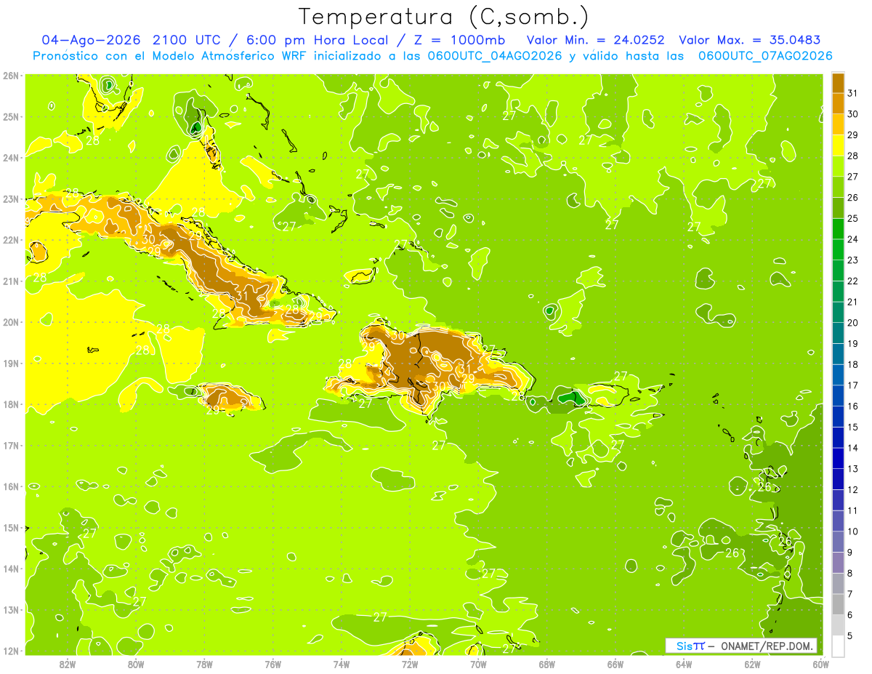Click the 'Z = 1000mb' level text
Screen dimensions: 872x674
[x=461, y=40]
